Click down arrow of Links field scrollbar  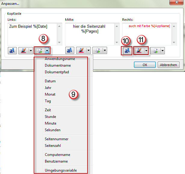coord(60,42)
